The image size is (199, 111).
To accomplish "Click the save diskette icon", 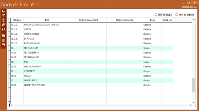I will [3, 45].
